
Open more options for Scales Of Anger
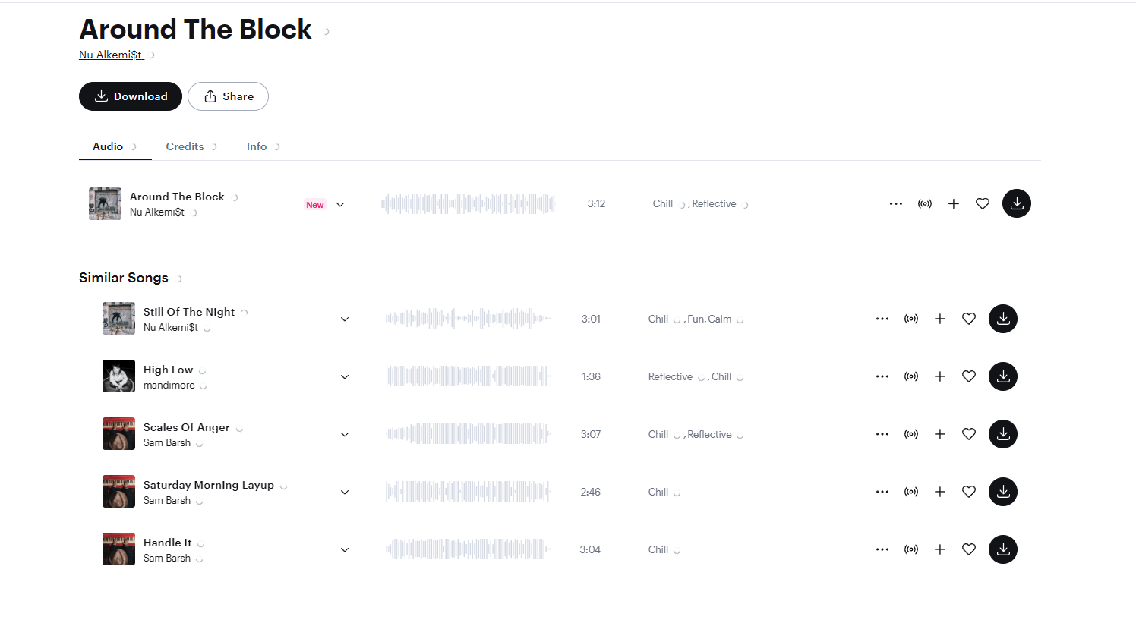[x=882, y=433]
